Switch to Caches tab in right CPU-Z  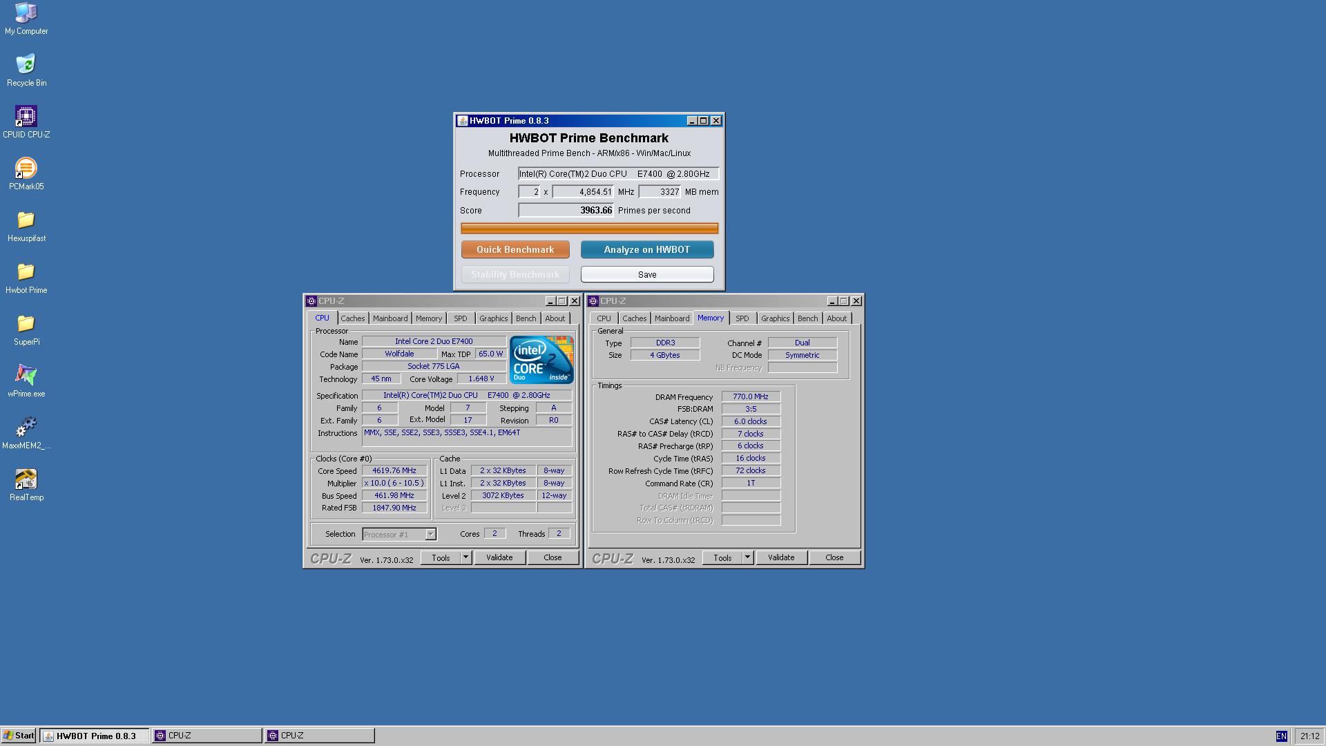(634, 318)
